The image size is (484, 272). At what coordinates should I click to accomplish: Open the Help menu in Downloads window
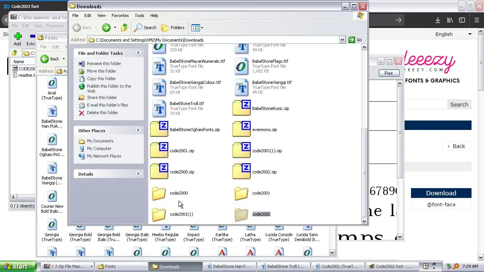point(154,15)
